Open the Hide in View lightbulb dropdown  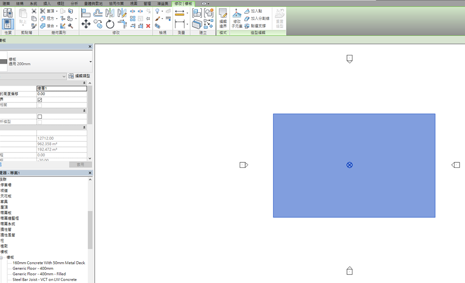coord(162,11)
